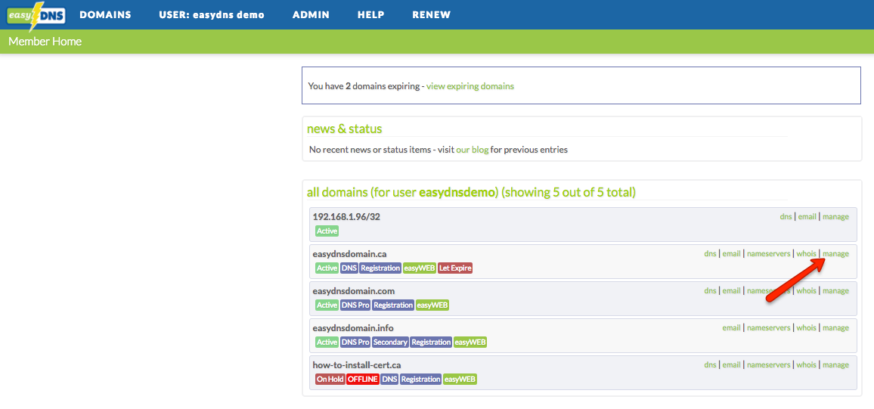
Task: Open whois for easydnsdomain.info
Action: point(806,327)
